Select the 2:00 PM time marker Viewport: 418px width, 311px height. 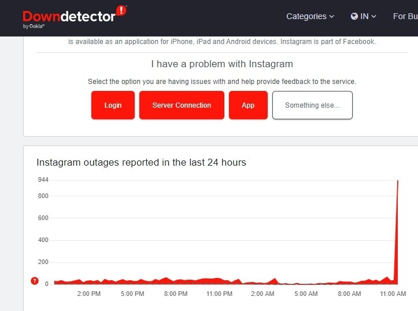pos(89,294)
